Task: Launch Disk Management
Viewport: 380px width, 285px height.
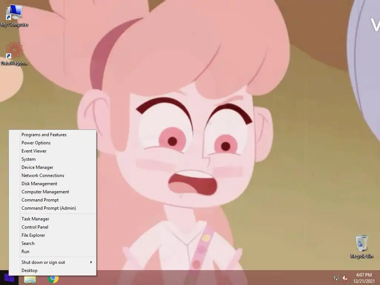Action: click(x=53, y=184)
